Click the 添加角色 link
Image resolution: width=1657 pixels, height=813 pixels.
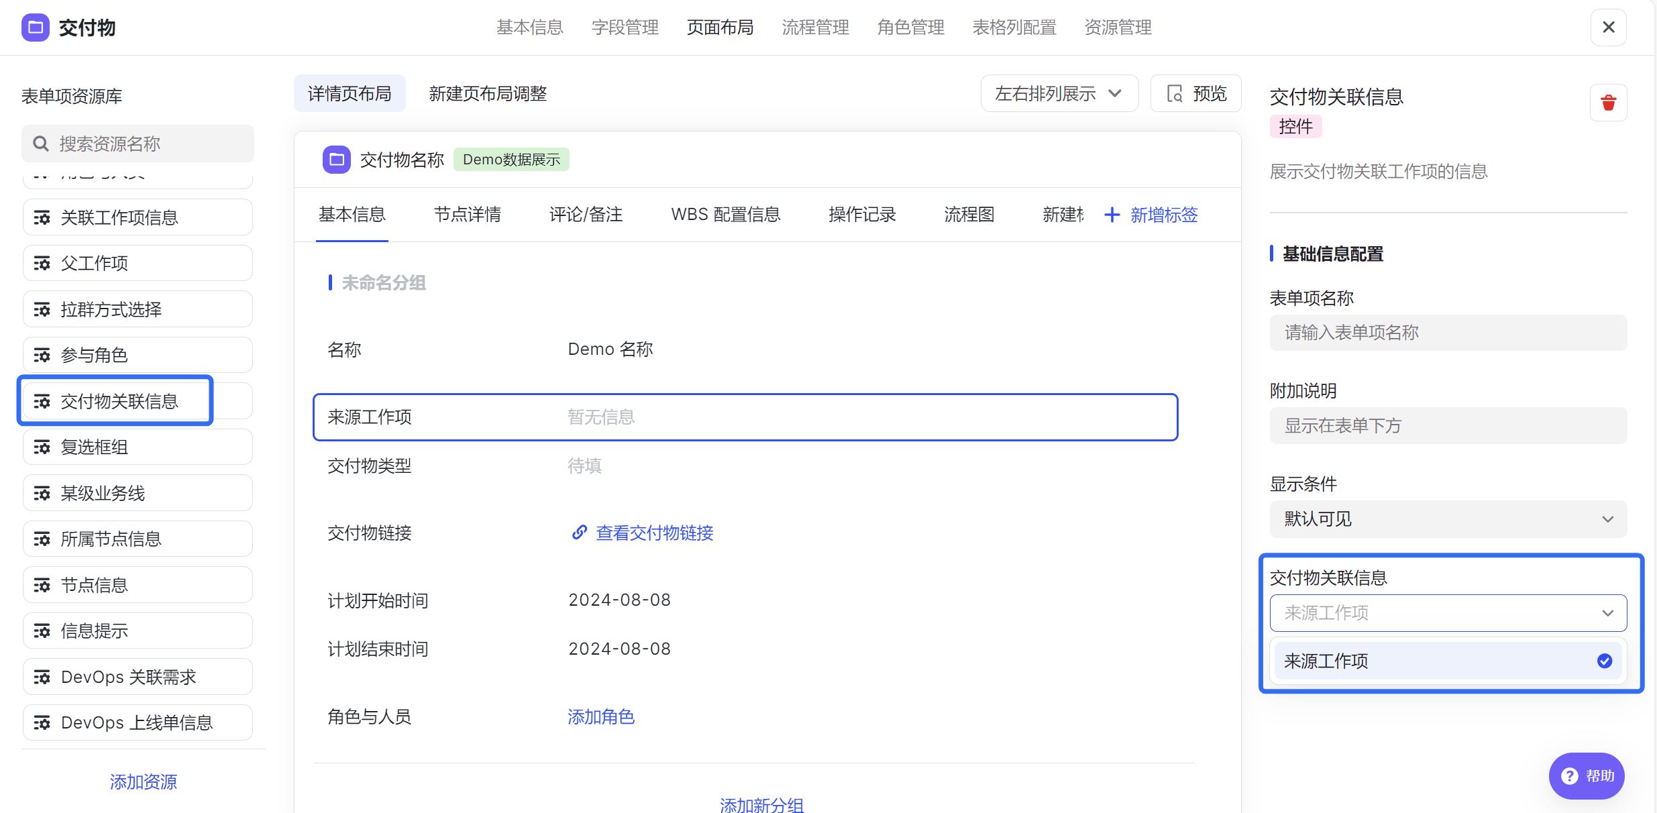point(600,716)
